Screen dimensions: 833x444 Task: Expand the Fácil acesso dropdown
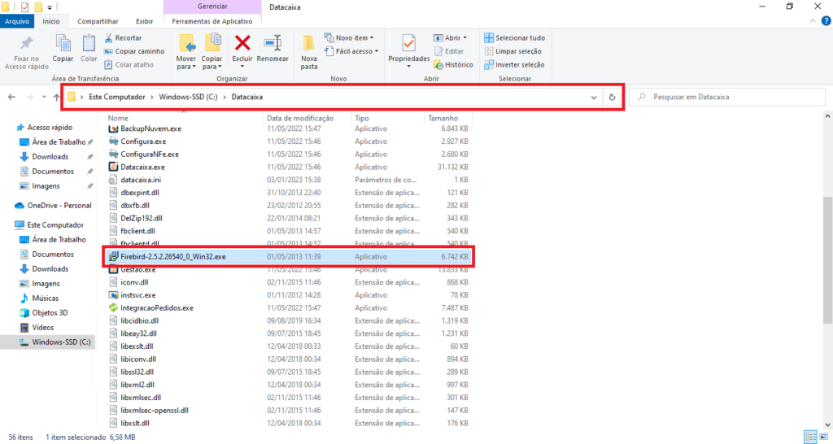[350, 51]
